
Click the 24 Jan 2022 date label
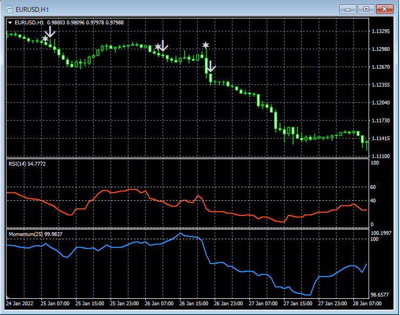(x=21, y=303)
